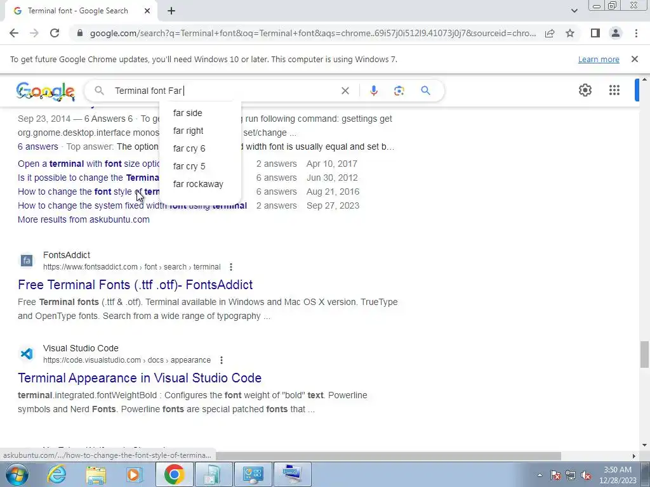Search by image with Google Lens
This screenshot has width=650, height=487.
(x=399, y=91)
